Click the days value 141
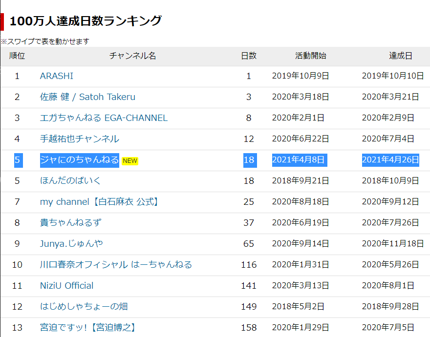 [249, 286]
